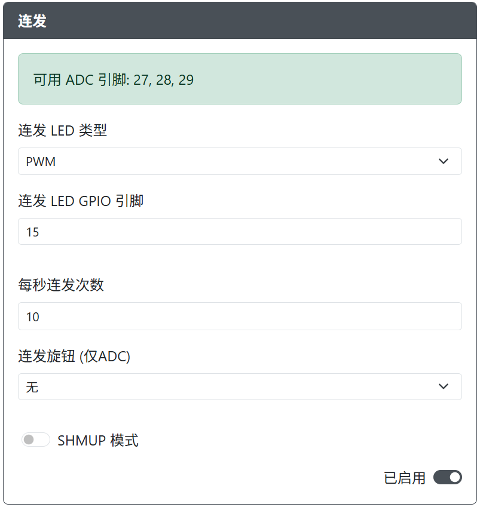Enable the SHMUP 模式 switch
The width and height of the screenshot is (480, 507).
(x=35, y=440)
